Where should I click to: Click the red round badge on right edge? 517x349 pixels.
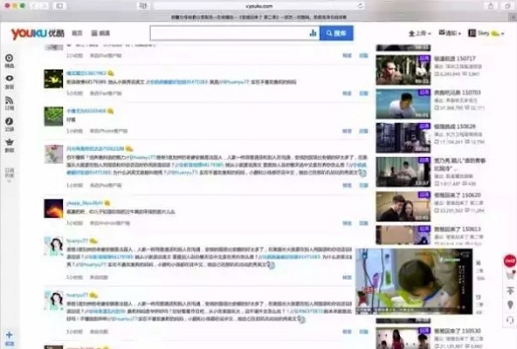[510, 261]
